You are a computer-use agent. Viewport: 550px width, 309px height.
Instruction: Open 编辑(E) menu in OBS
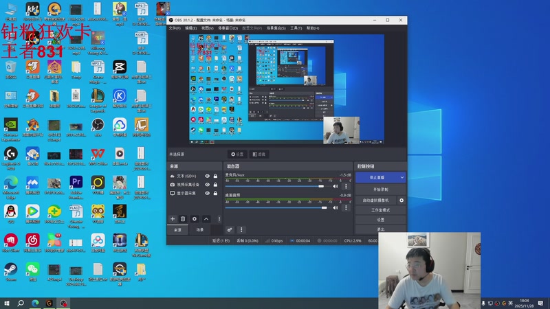click(x=191, y=28)
